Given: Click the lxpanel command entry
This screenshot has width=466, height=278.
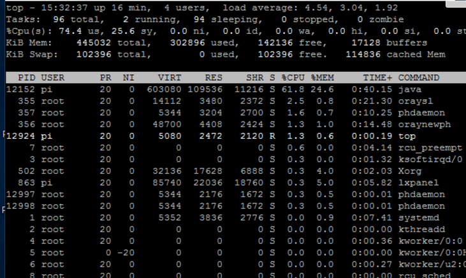Looking at the screenshot, I should click(x=418, y=183).
